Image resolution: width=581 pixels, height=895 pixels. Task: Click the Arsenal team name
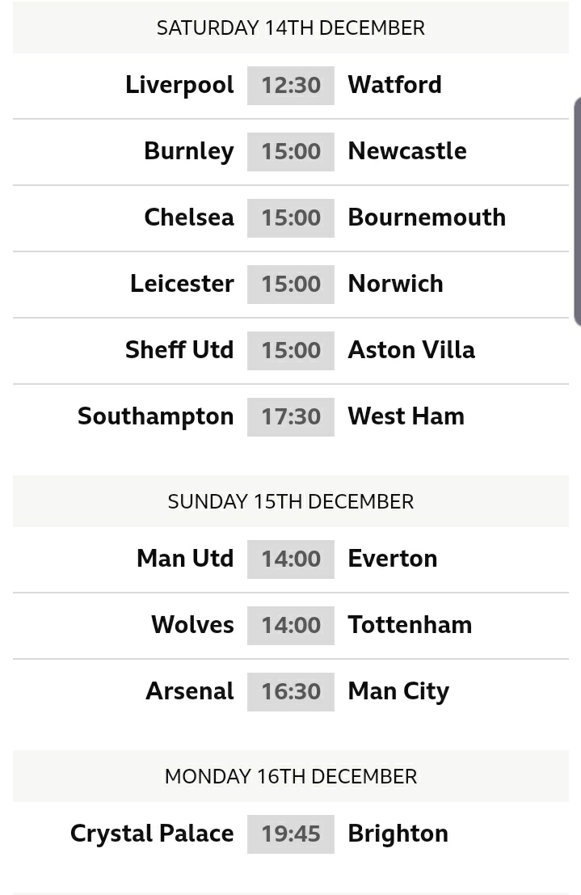(x=190, y=691)
